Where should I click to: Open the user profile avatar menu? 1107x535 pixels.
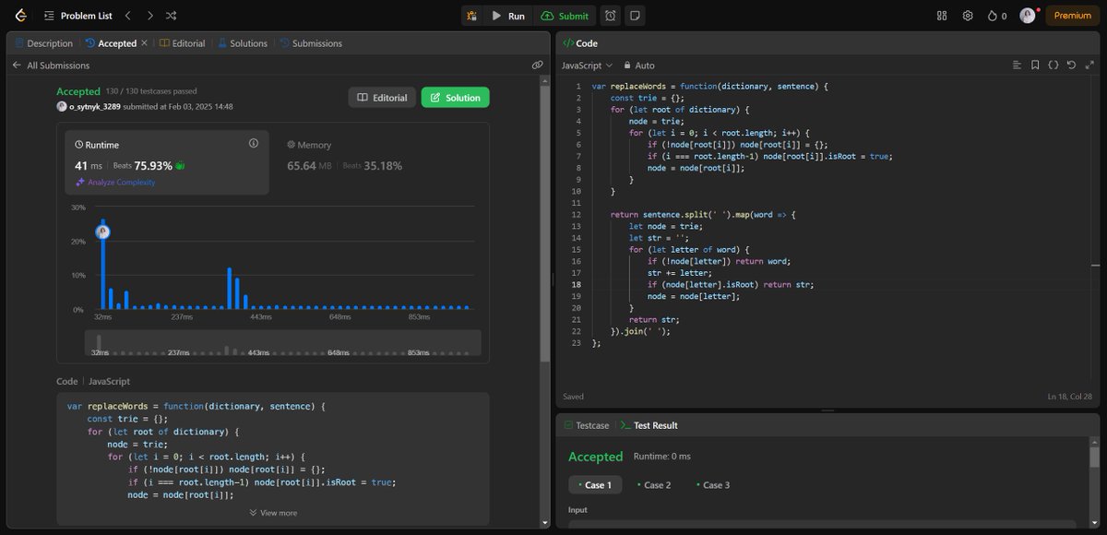click(1028, 16)
